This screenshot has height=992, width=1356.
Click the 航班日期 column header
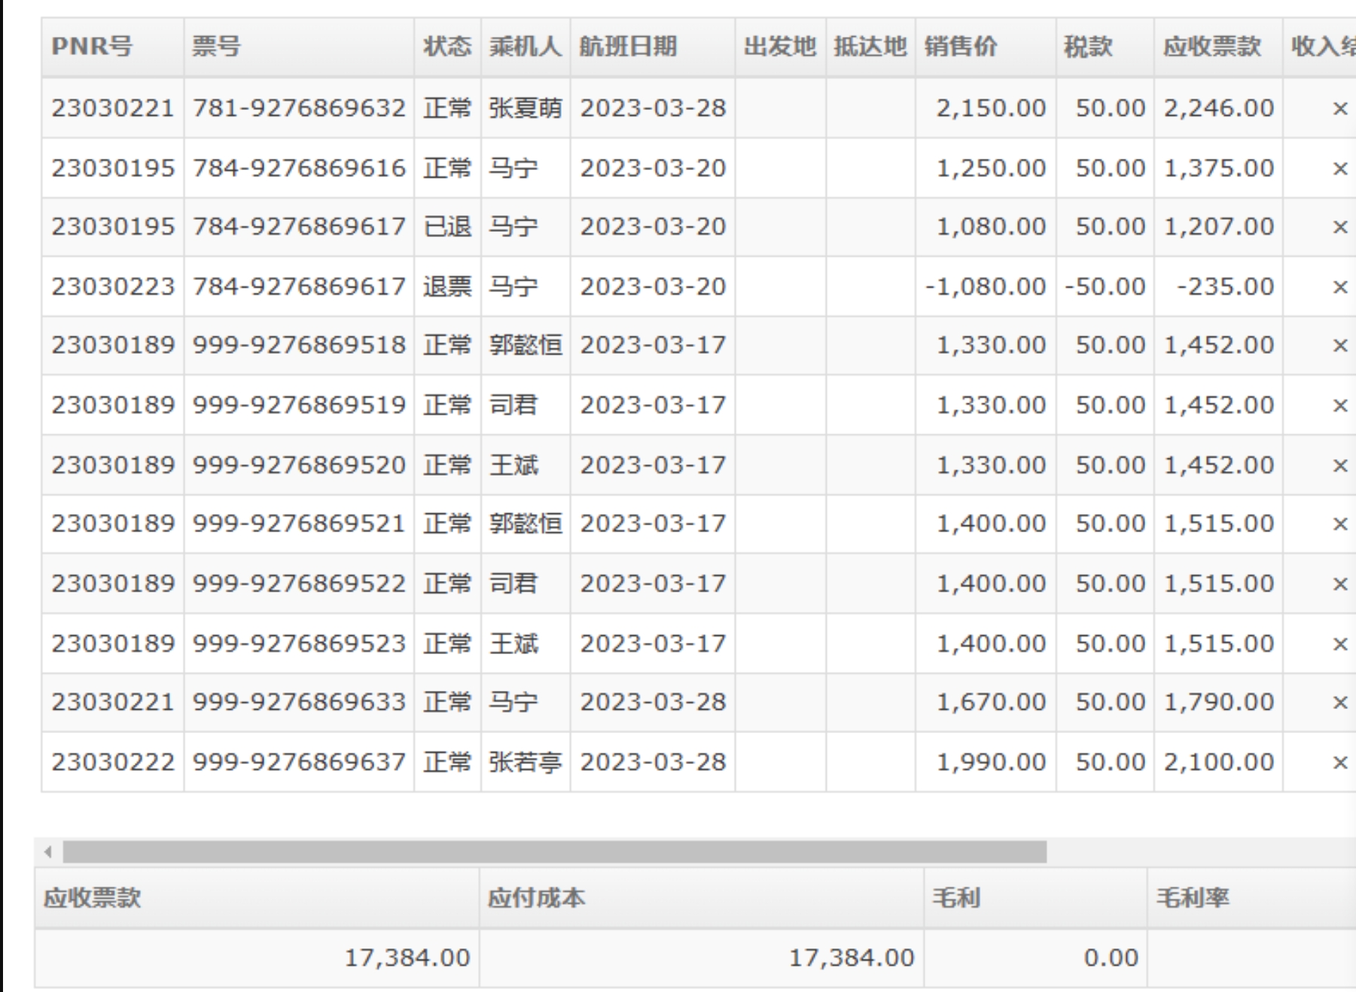coord(628,47)
